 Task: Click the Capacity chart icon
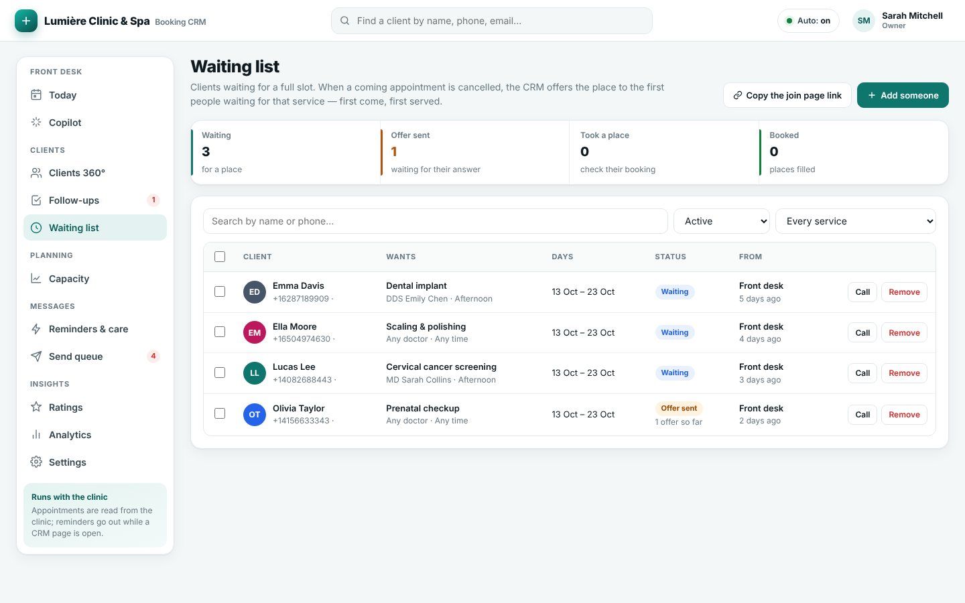coord(36,279)
